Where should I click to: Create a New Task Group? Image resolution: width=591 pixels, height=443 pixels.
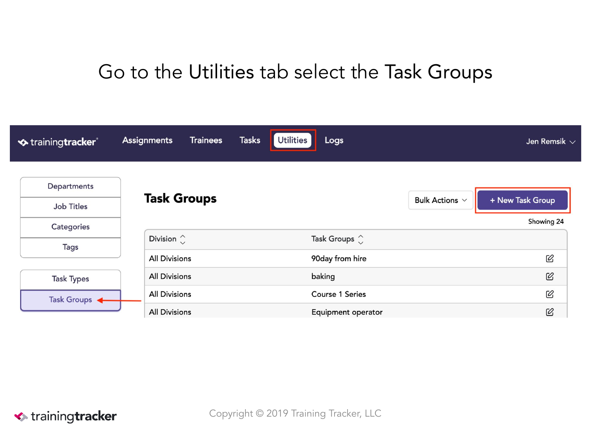tap(522, 200)
